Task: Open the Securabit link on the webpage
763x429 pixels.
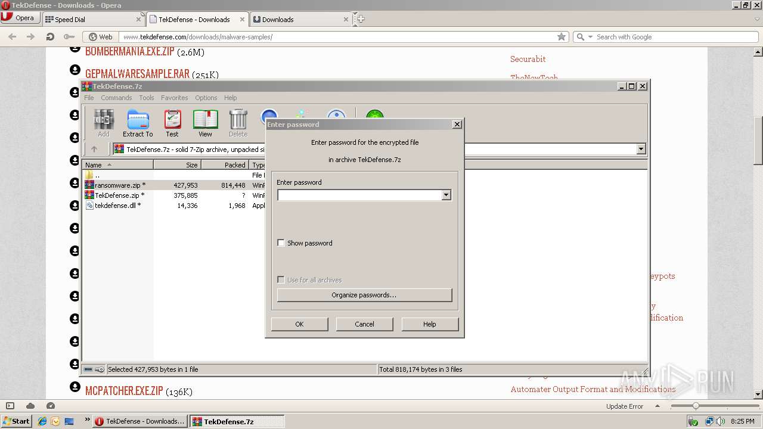Action: click(x=528, y=59)
